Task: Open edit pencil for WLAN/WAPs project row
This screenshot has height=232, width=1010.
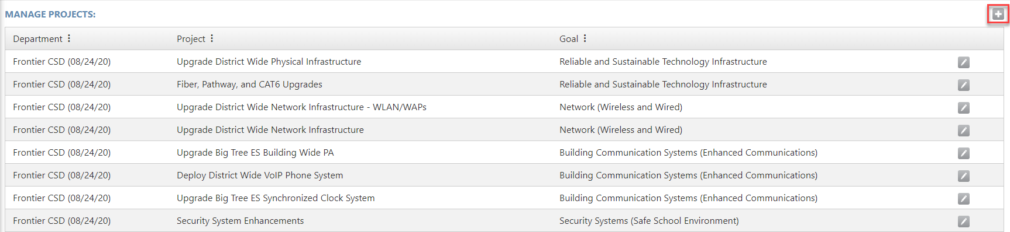Action: 964,108
